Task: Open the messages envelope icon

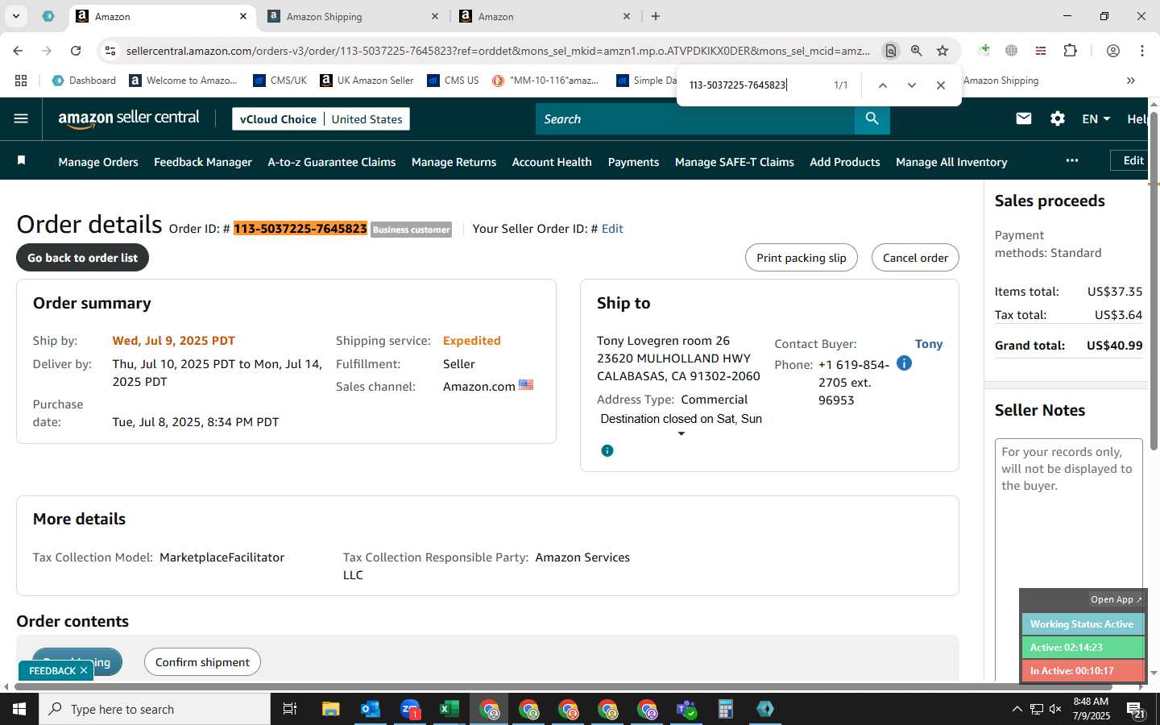Action: (x=1024, y=118)
